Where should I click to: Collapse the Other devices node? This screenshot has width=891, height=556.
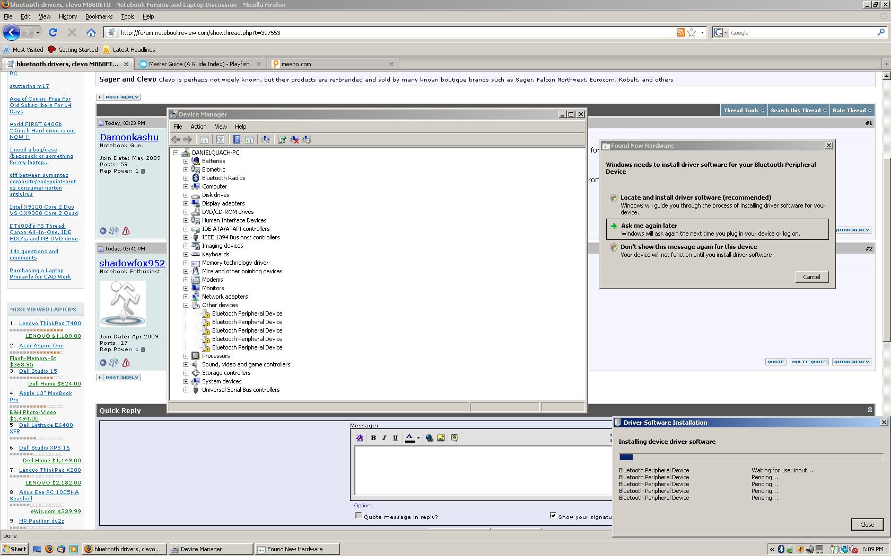(186, 305)
